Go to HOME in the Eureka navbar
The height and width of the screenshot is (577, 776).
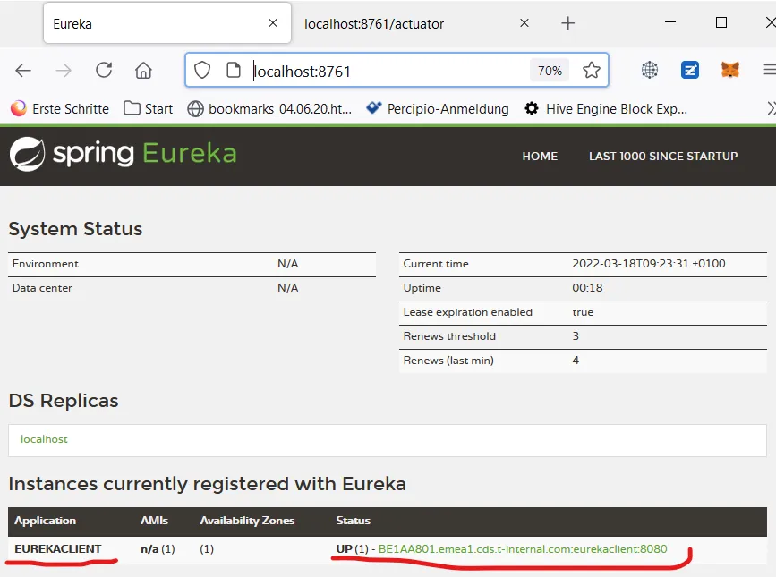(540, 157)
